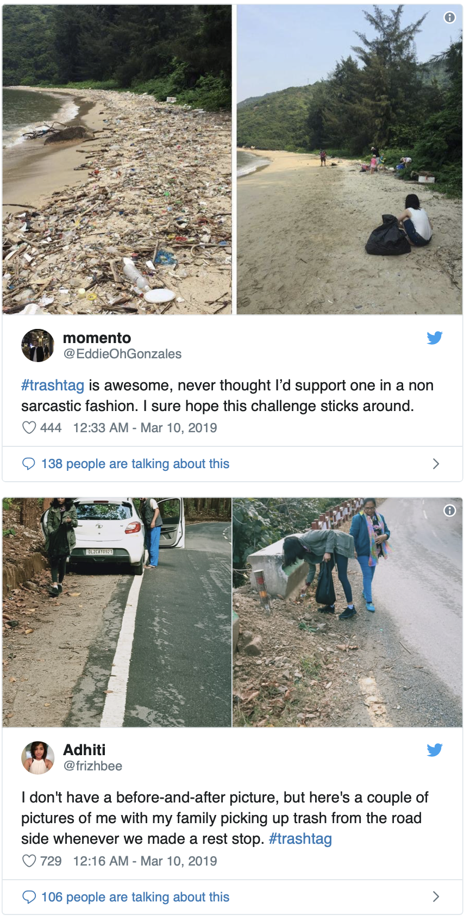Open the @frizhbee profile handle
Viewport: 464px width, 921px height.
92,766
